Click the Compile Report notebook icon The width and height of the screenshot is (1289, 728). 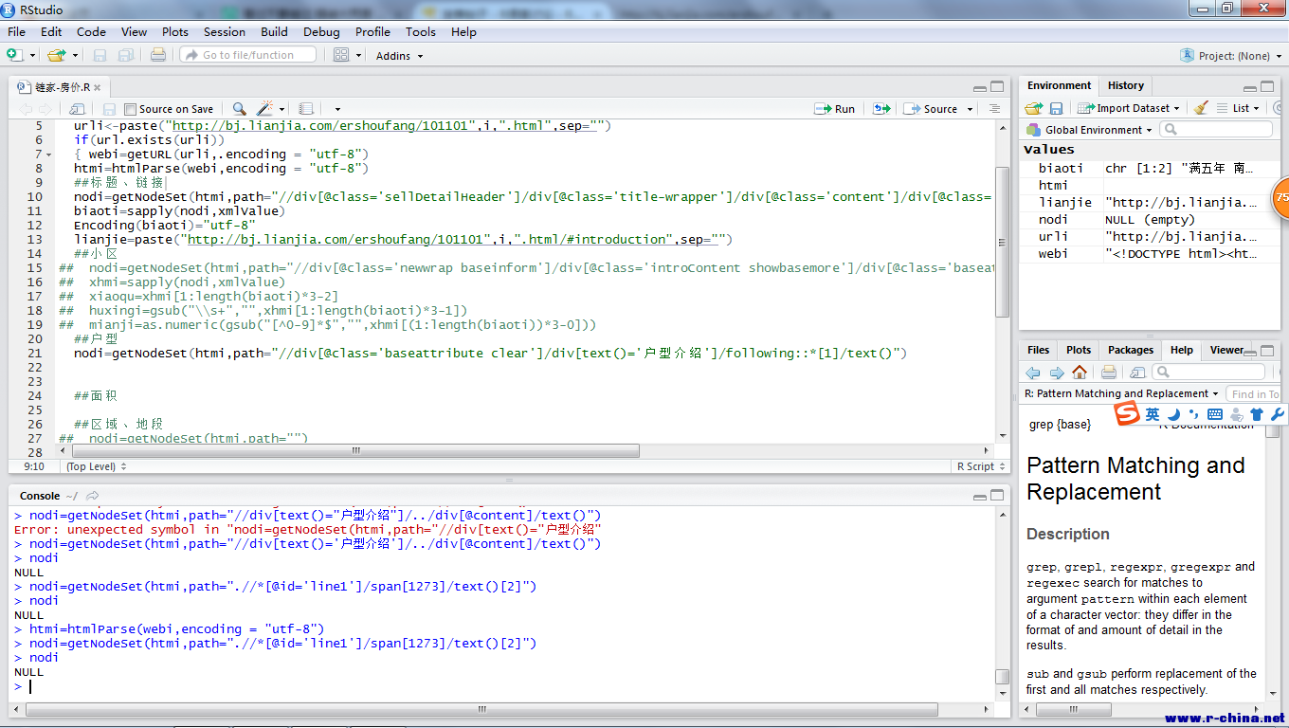[x=305, y=109]
